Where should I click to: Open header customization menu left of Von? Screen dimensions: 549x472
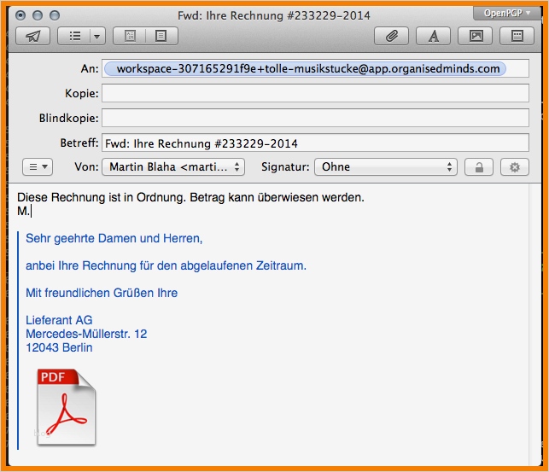pos(38,167)
